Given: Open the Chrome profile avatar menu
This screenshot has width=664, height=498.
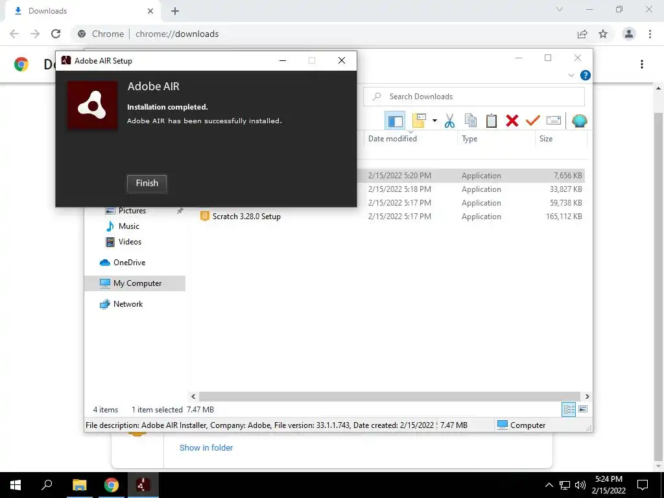Looking at the screenshot, I should tap(629, 34).
